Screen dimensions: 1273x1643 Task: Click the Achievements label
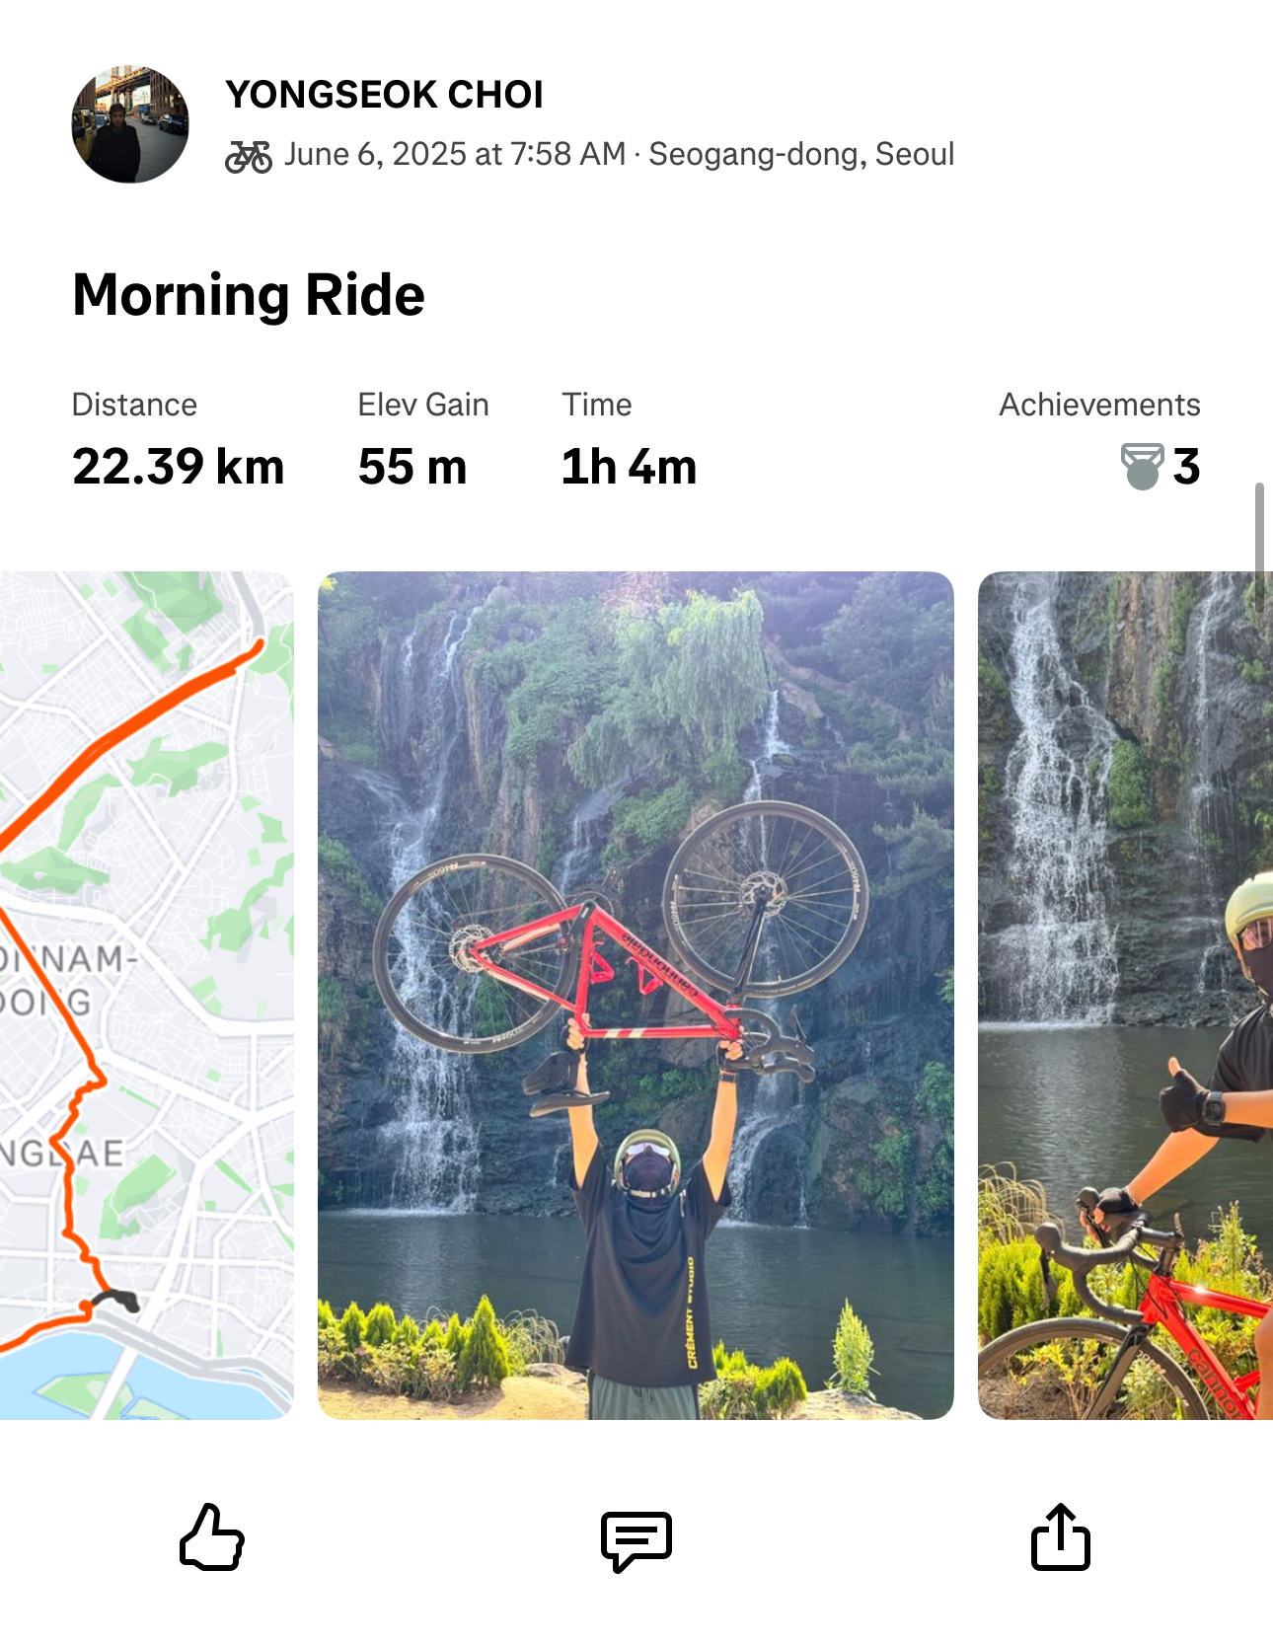click(1099, 405)
